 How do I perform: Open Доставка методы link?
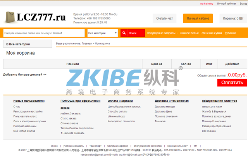pos(165,107)
